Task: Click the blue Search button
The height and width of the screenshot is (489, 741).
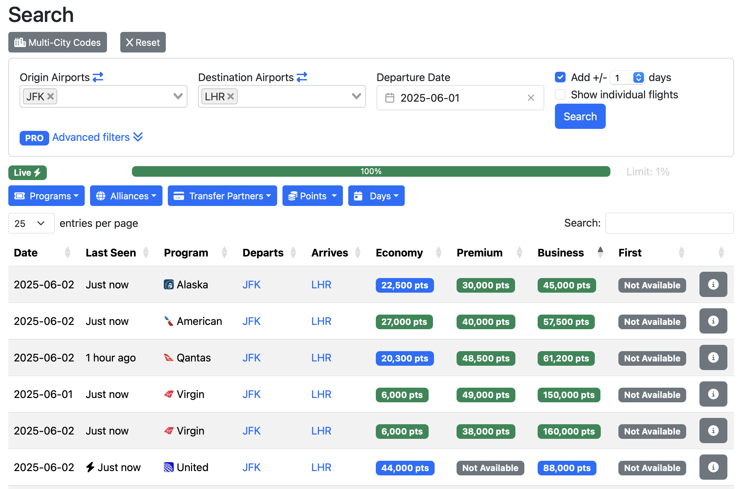Action: pyautogui.click(x=580, y=116)
